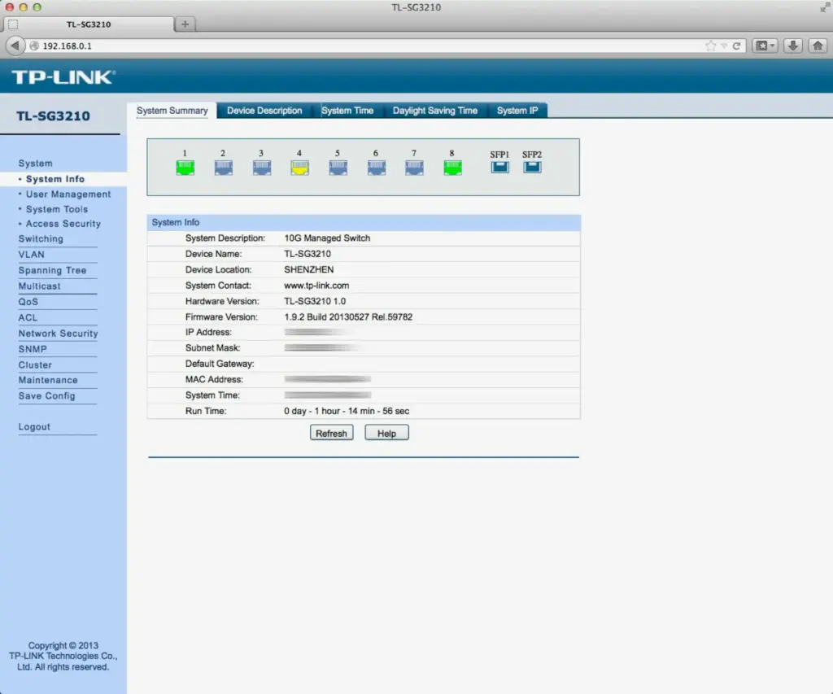Select the SFP2 port icon

coord(532,167)
